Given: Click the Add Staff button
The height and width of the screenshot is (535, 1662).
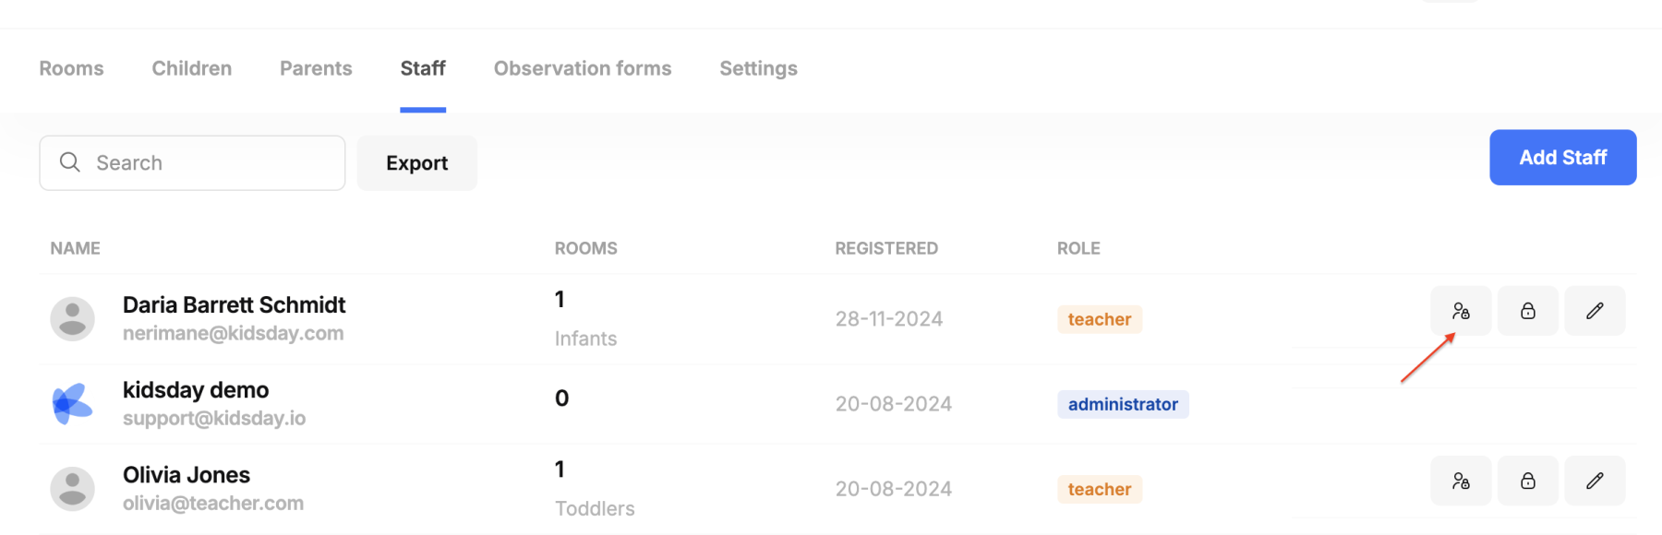Looking at the screenshot, I should coord(1562,158).
